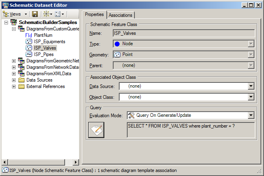Screen dimensions: 264x176
Task: Expand the DiagramsFromGeometricNetwork tree node
Action: [14, 61]
